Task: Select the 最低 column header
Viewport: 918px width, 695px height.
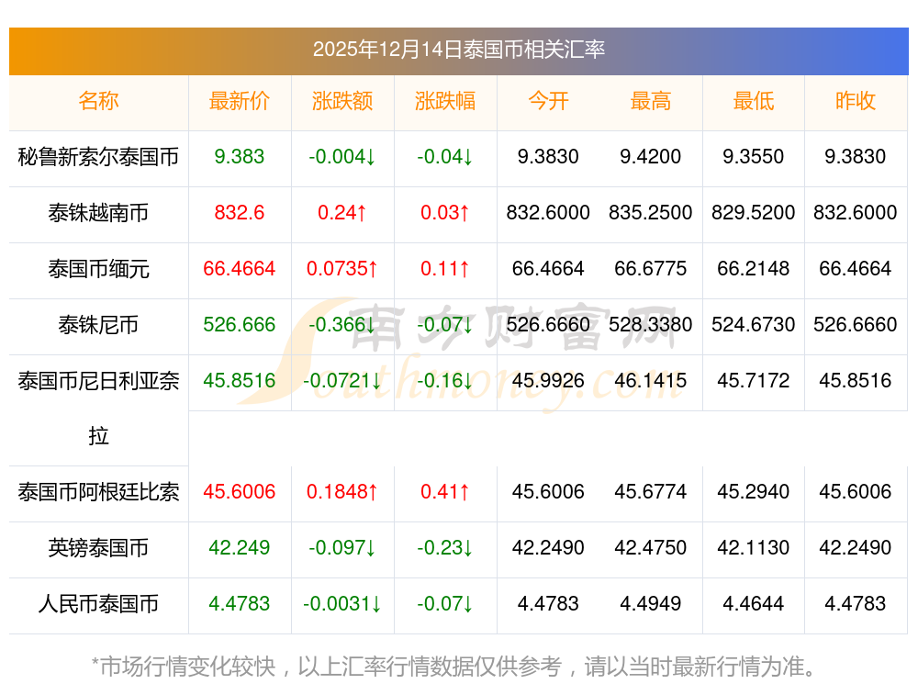Action: pyautogui.click(x=754, y=101)
